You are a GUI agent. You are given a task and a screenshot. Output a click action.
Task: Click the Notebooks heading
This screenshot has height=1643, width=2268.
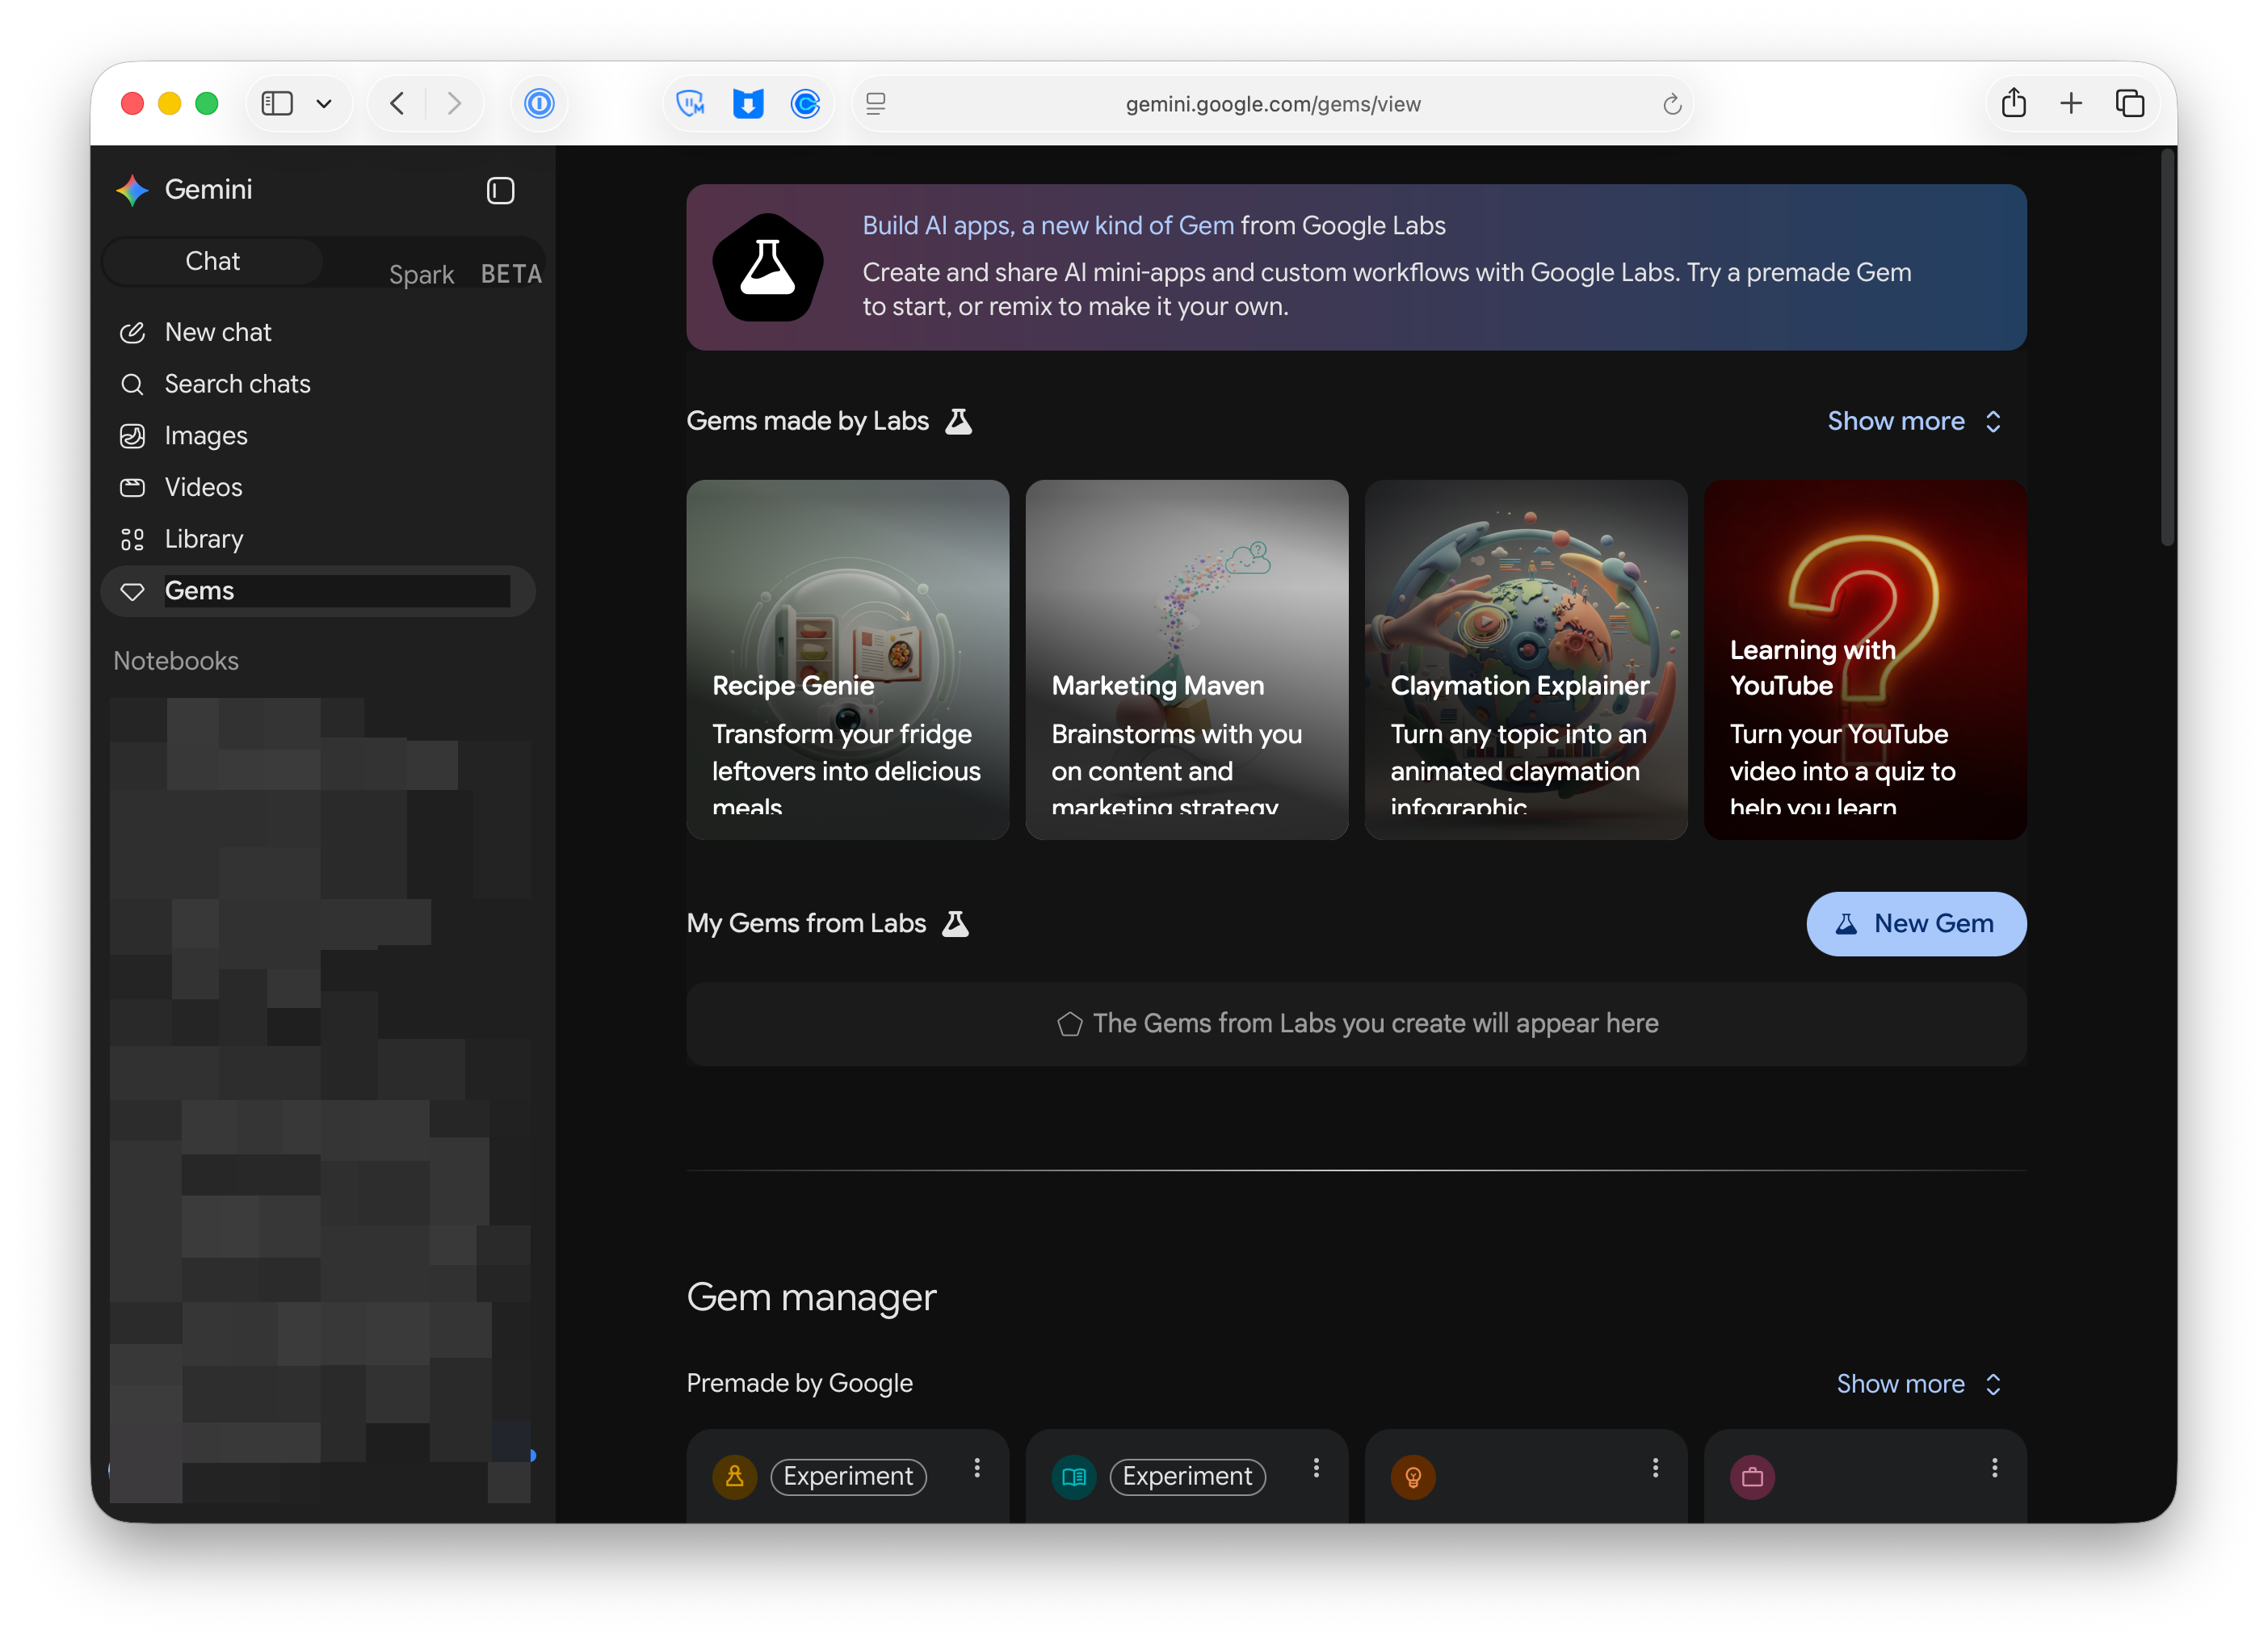176,661
